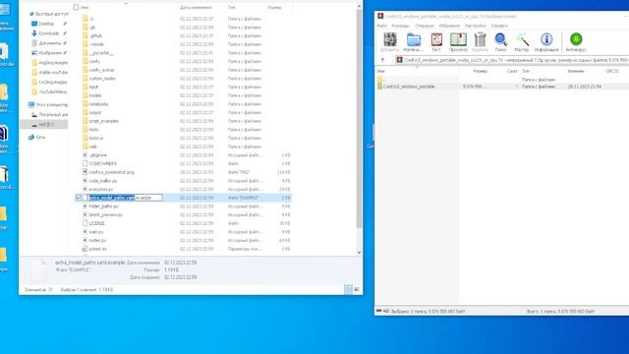Select the pytest.ini file icon
The width and height of the screenshot is (629, 354).
click(x=85, y=249)
